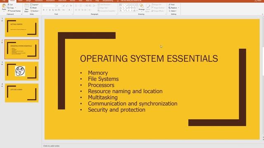Click to add notes area
Viewport: 264px width, 148px height.
click(x=51, y=146)
